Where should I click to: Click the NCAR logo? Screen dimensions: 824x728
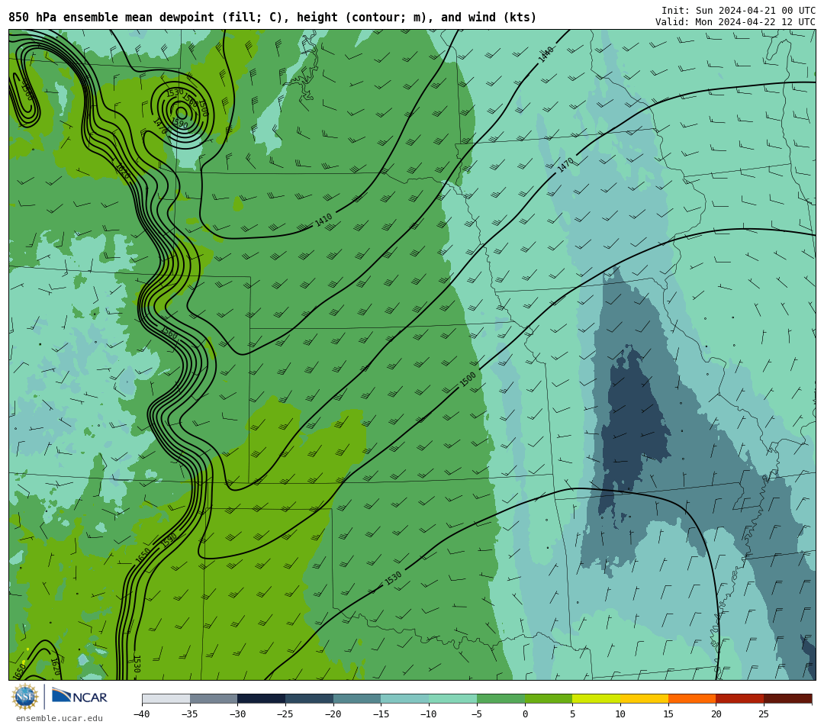pyautogui.click(x=79, y=697)
